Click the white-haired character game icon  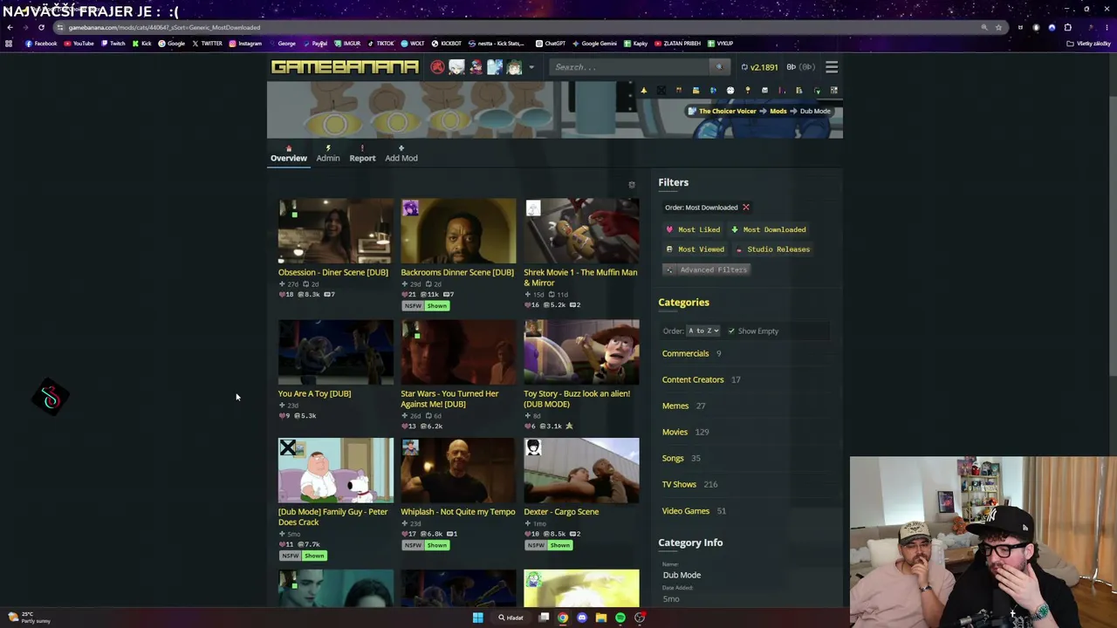456,67
